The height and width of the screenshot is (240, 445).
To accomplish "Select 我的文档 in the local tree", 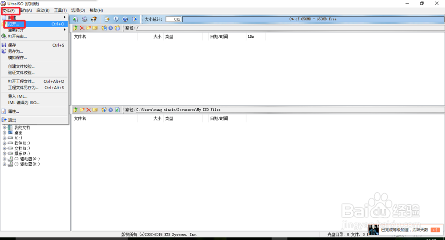I will tap(22, 127).
